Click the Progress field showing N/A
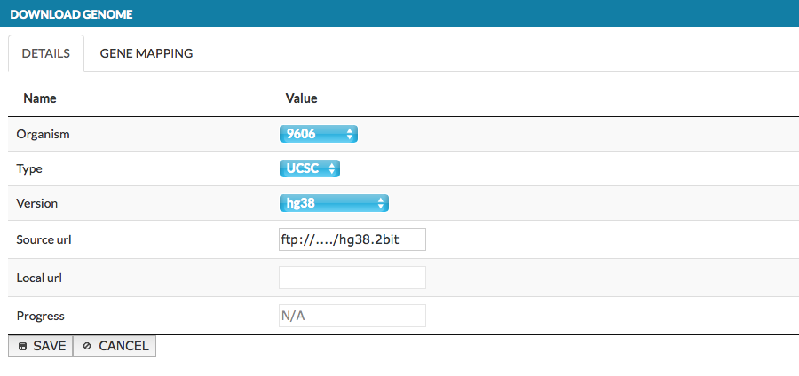This screenshot has height=376, width=799. (352, 316)
